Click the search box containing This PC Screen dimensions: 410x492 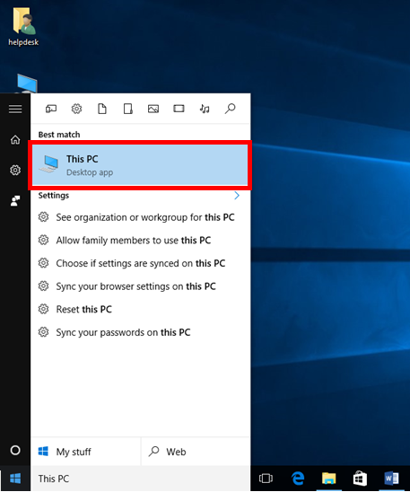[x=140, y=479]
